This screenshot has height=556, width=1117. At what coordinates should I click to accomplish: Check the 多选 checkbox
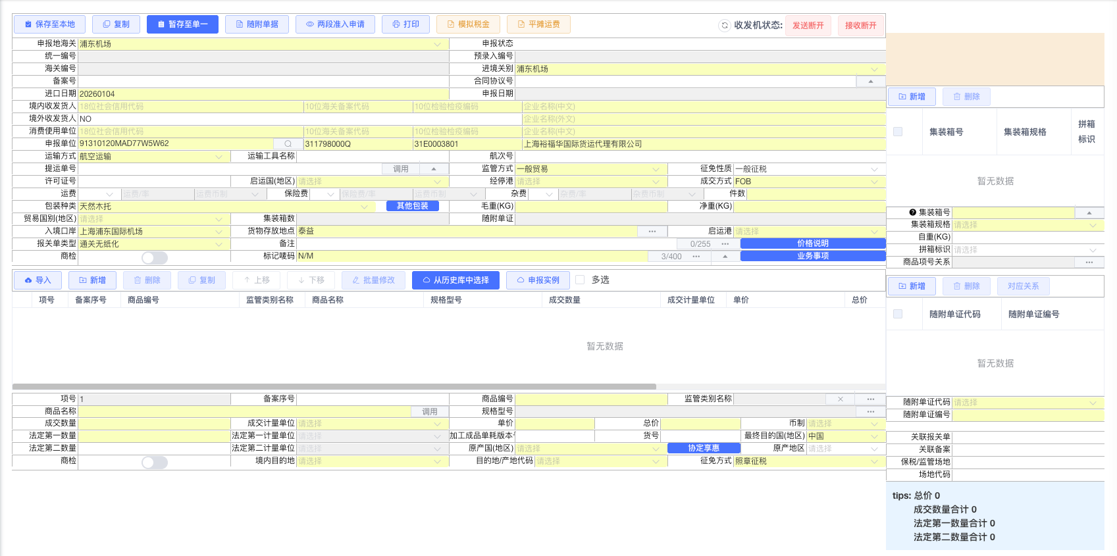[x=580, y=280]
